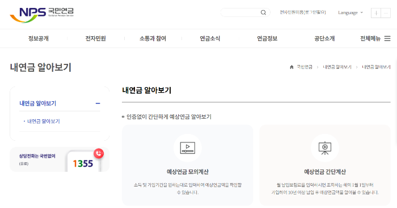Click 인증없이 간단하게 예상연금 알아보기 text
397x208 pixels.
[169, 116]
